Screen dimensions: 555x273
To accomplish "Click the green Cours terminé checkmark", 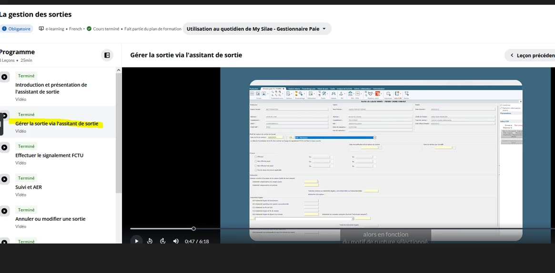I will [x=89, y=29].
